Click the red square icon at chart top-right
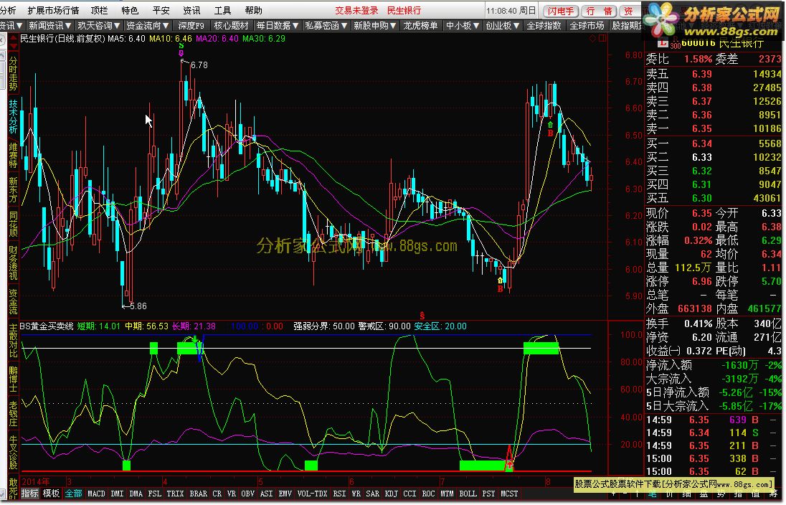 [x=602, y=38]
